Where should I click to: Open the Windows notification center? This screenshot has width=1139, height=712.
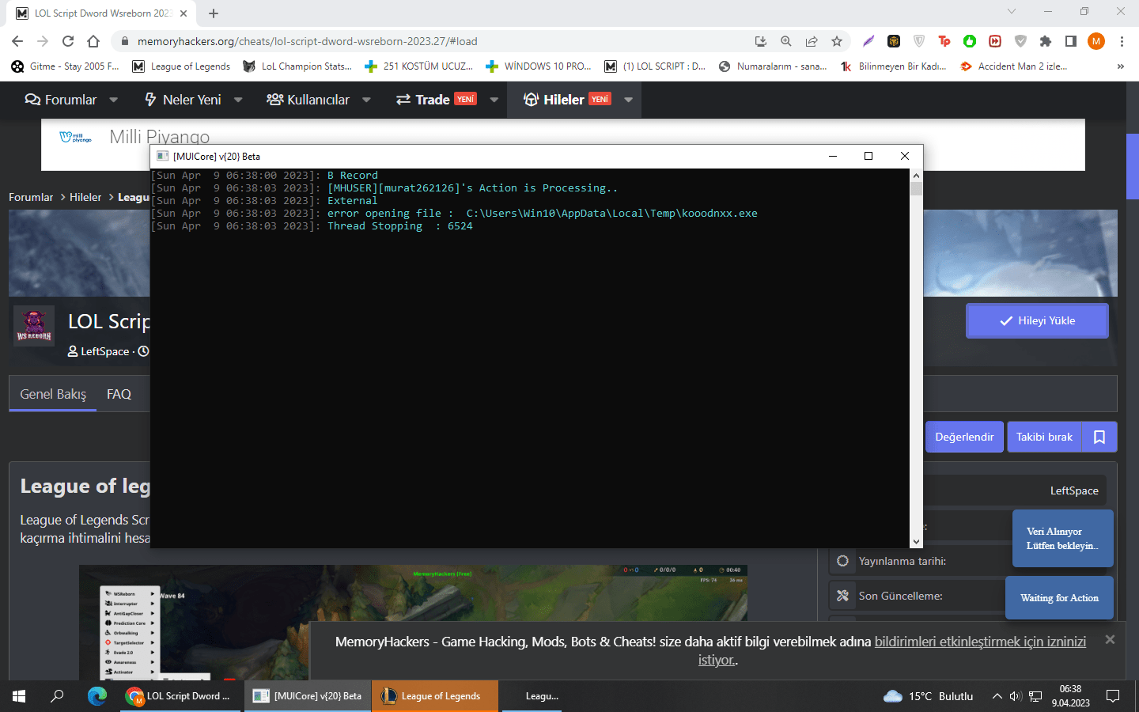click(1113, 696)
